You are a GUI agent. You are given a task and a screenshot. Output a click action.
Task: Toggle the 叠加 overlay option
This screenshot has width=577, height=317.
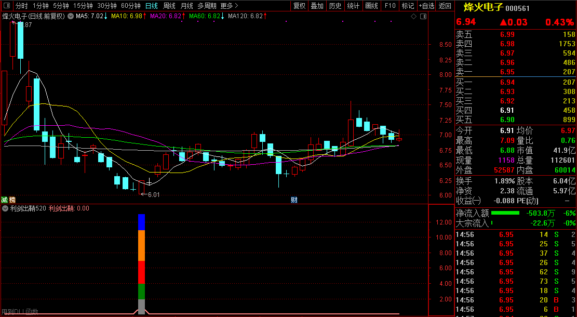coord(317,6)
